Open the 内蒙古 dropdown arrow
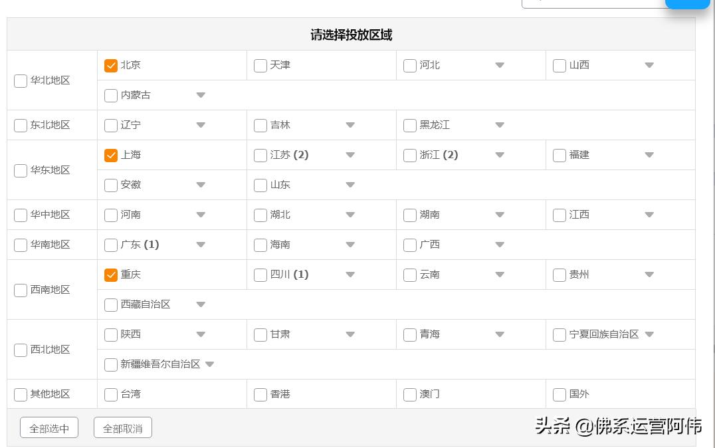Screen dimensions: 715x448 (x=201, y=95)
